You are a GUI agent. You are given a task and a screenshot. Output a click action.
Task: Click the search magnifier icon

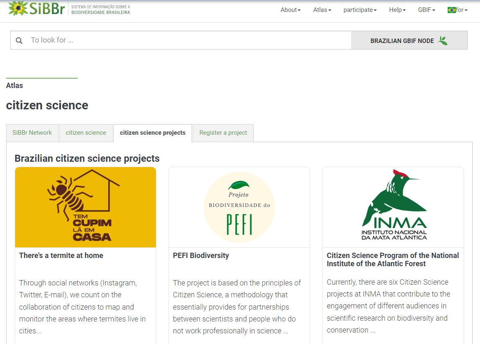point(19,41)
